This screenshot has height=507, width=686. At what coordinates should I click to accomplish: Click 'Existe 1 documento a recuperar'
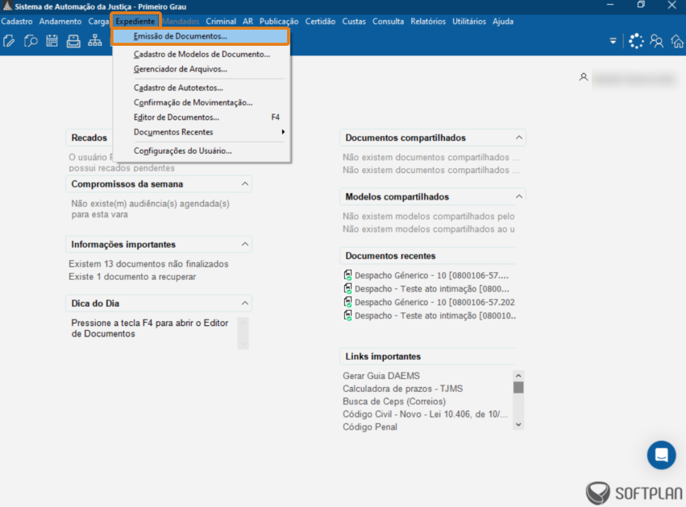132,276
